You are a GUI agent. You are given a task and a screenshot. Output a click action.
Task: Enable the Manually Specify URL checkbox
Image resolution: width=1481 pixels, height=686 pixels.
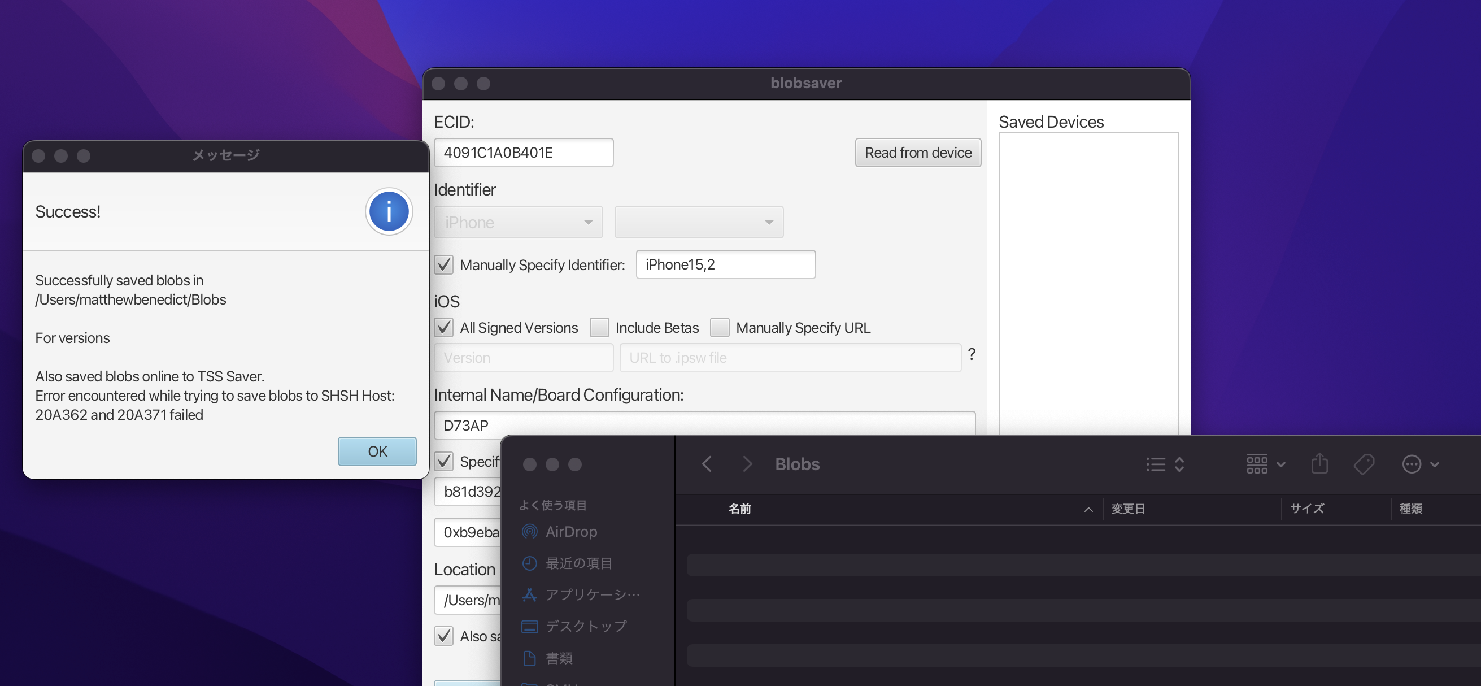719,327
